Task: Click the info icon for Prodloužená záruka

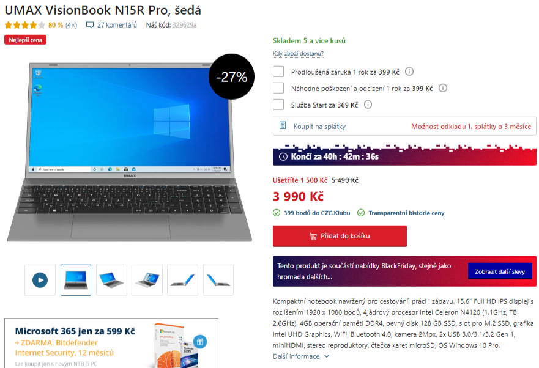Action: pos(409,72)
